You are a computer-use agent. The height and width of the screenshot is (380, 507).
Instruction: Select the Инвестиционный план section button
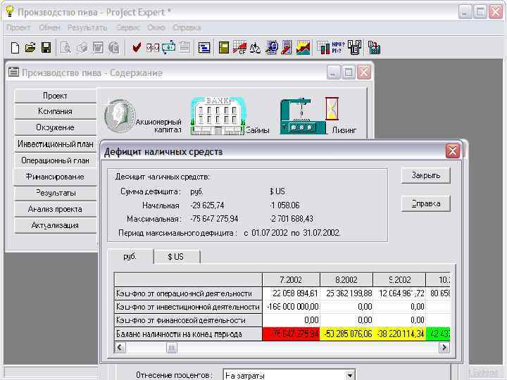coord(56,144)
